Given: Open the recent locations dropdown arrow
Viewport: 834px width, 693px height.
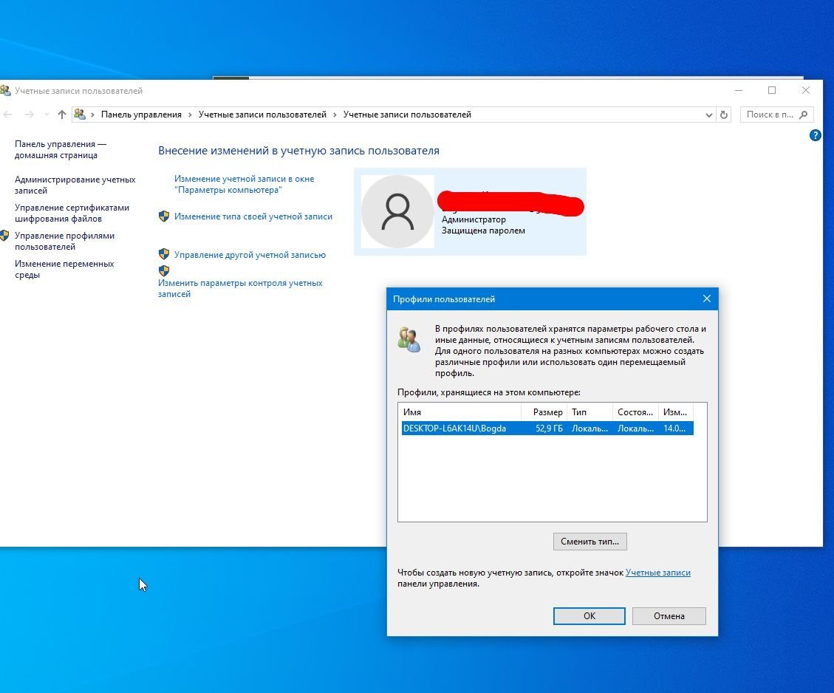Looking at the screenshot, I should tap(47, 115).
